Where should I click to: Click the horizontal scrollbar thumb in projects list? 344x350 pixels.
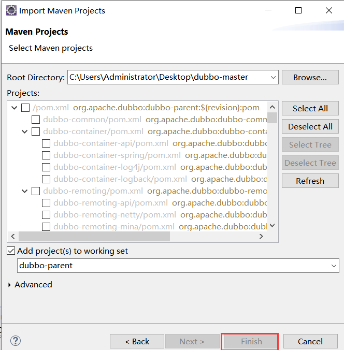click(x=94, y=237)
